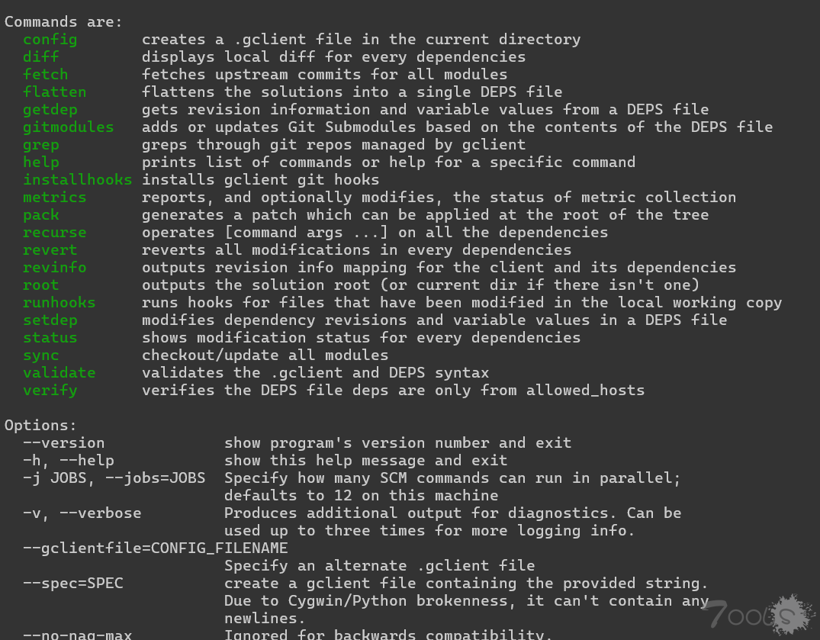The image size is (820, 640).
Task: Click the '--gclientfile=CONFIG_FILENAME' option
Action: 155,548
